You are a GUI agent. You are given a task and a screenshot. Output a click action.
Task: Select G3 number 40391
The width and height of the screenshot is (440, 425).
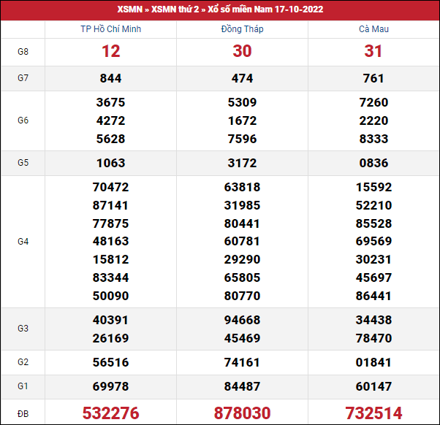(110, 320)
